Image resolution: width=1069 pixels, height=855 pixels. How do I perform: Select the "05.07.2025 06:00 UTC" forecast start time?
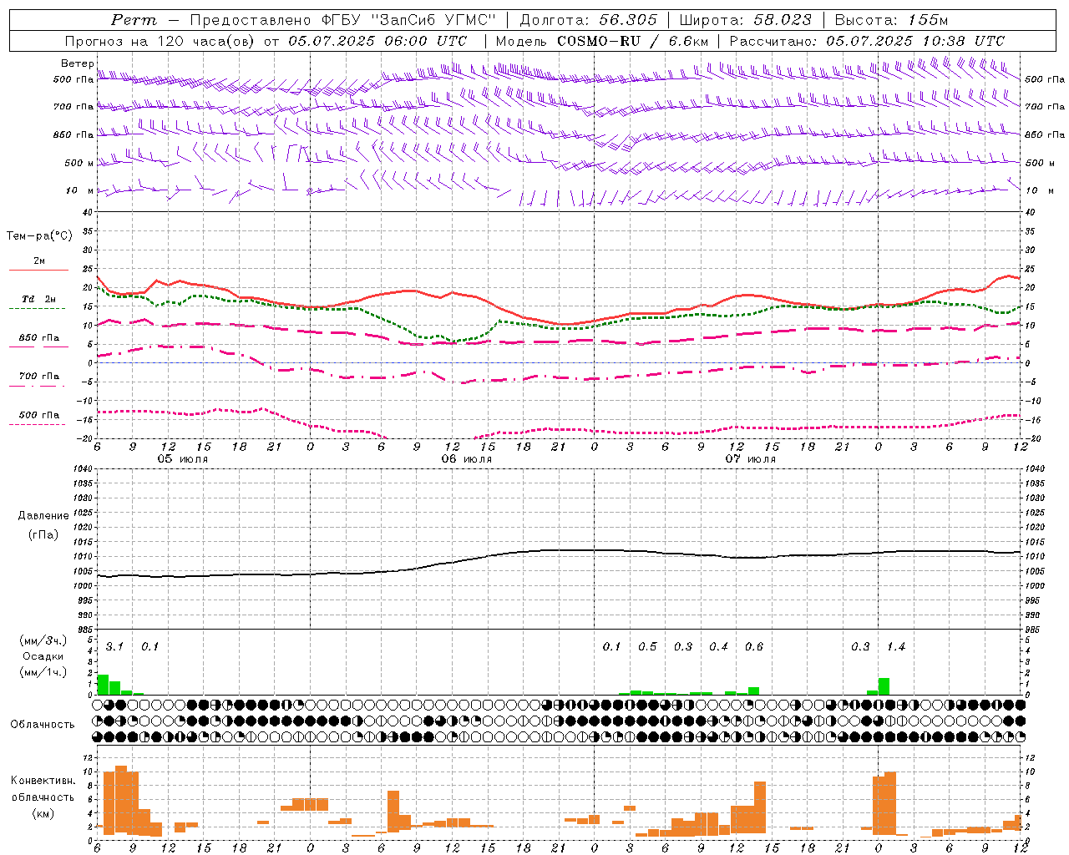(377, 41)
